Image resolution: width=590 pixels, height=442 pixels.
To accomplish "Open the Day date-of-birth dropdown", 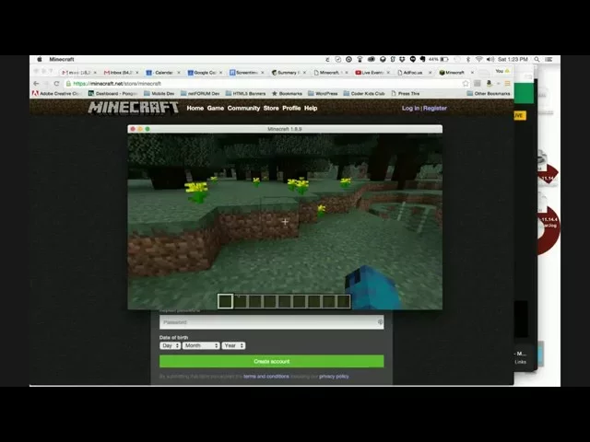I will pos(170,345).
